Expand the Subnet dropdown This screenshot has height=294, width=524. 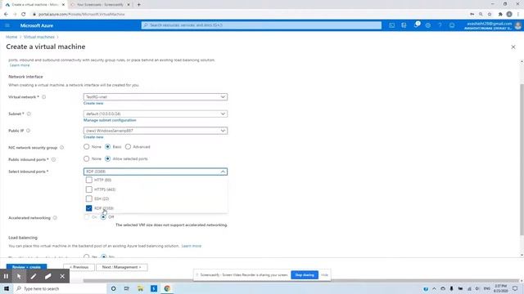tap(156, 114)
